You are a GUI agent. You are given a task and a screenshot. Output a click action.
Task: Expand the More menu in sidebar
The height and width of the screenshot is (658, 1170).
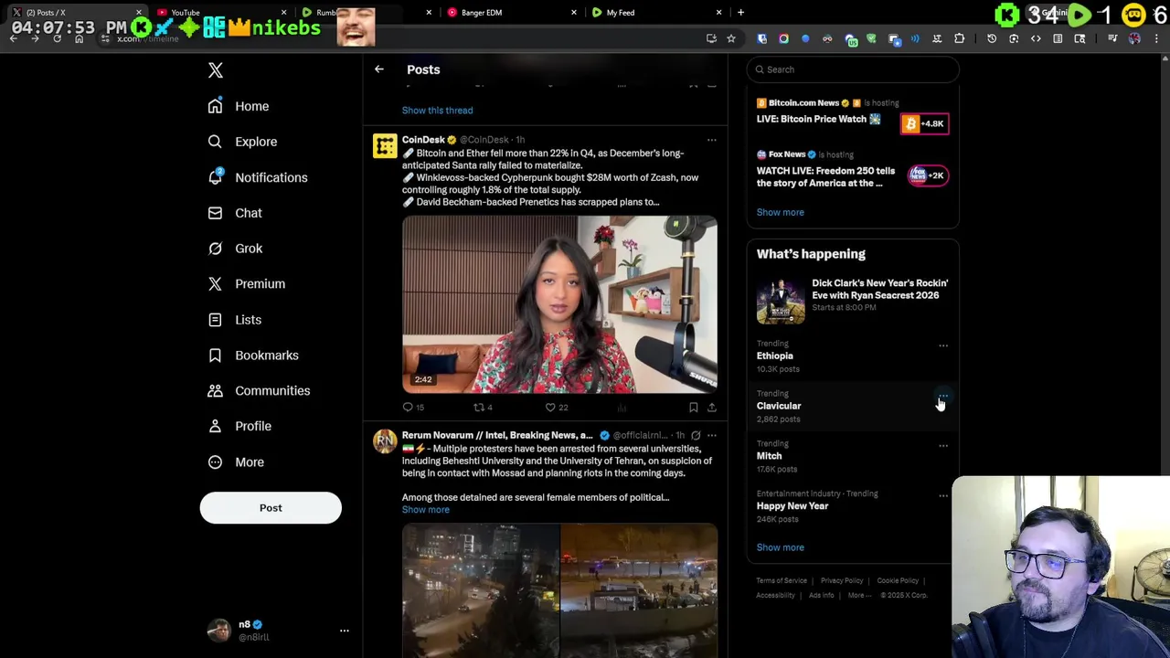coord(235,462)
